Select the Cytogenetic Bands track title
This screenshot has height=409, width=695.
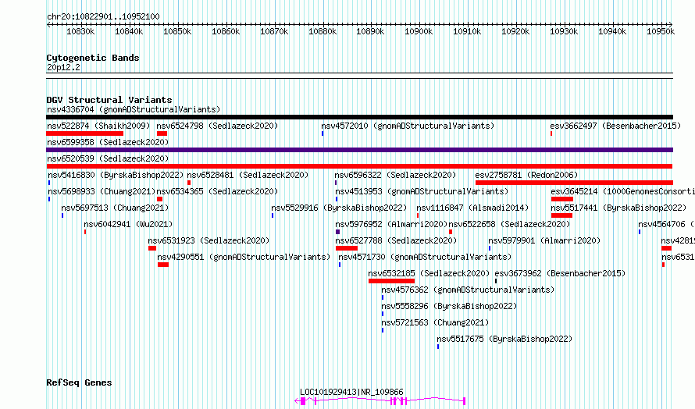[93, 58]
